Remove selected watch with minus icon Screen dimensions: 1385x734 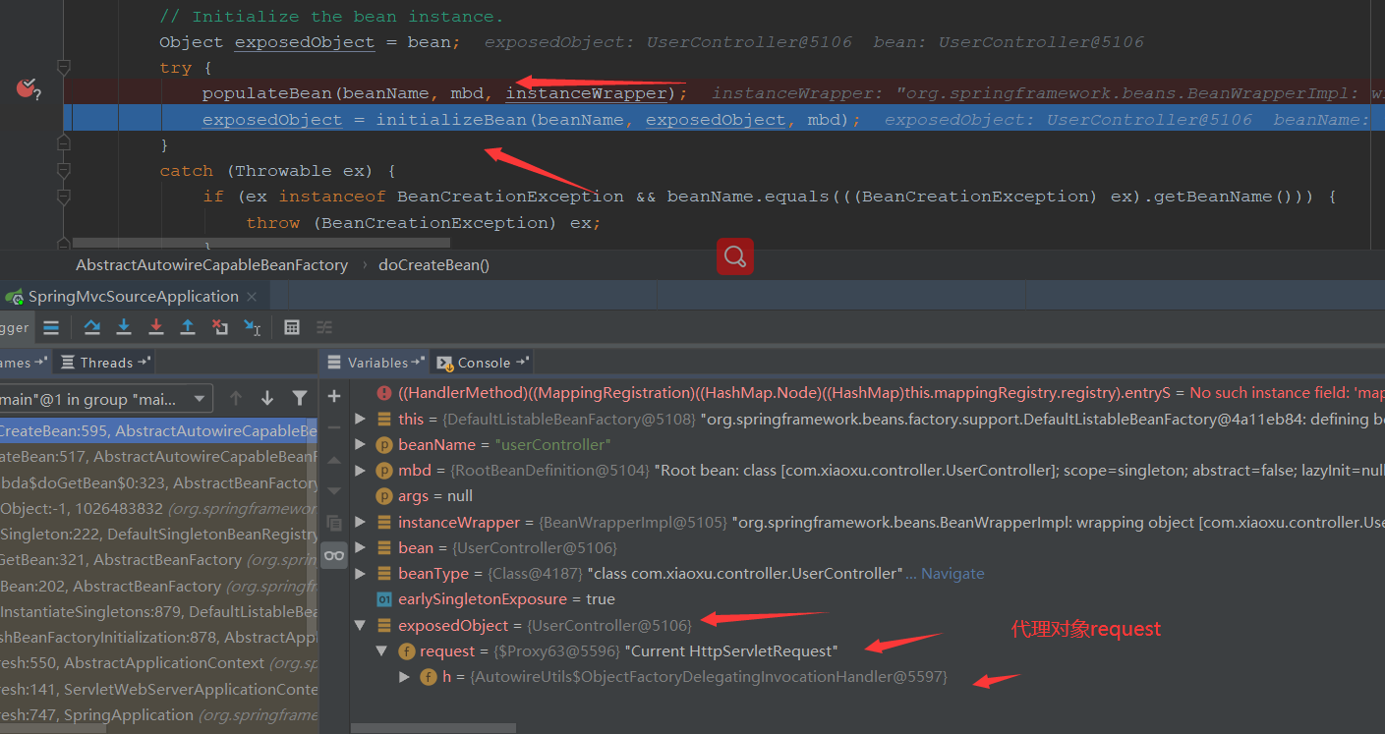point(334,427)
